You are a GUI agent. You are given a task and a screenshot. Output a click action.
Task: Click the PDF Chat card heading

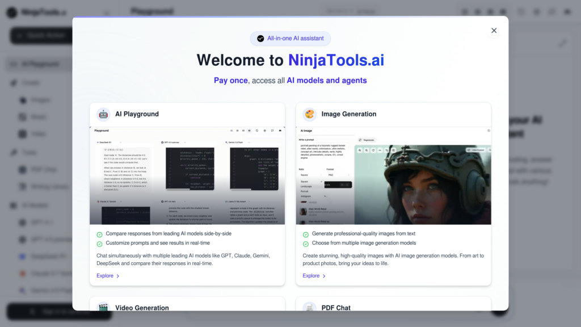tap(336, 308)
